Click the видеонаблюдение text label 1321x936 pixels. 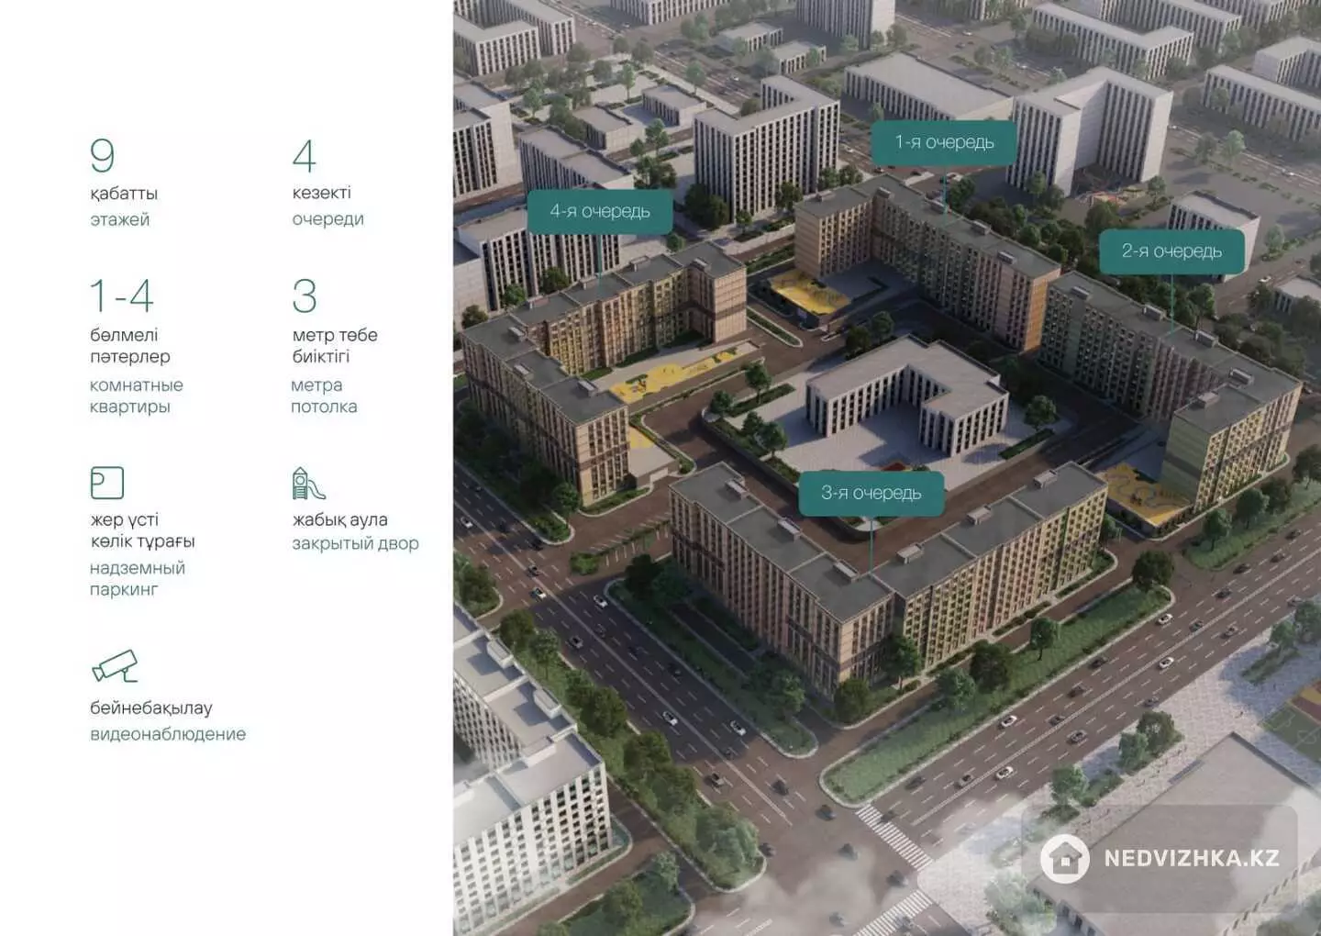pyautogui.click(x=168, y=734)
